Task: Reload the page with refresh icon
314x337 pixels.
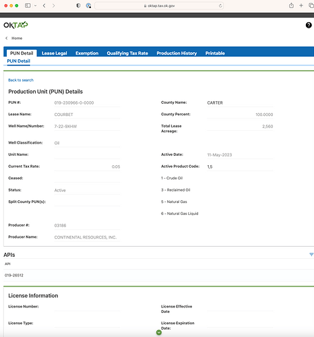Action: 220,6
